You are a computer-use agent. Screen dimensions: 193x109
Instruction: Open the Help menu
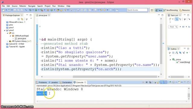click(x=68, y=6)
